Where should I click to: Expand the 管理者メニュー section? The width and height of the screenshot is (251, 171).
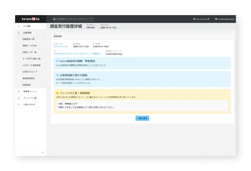[43, 92]
